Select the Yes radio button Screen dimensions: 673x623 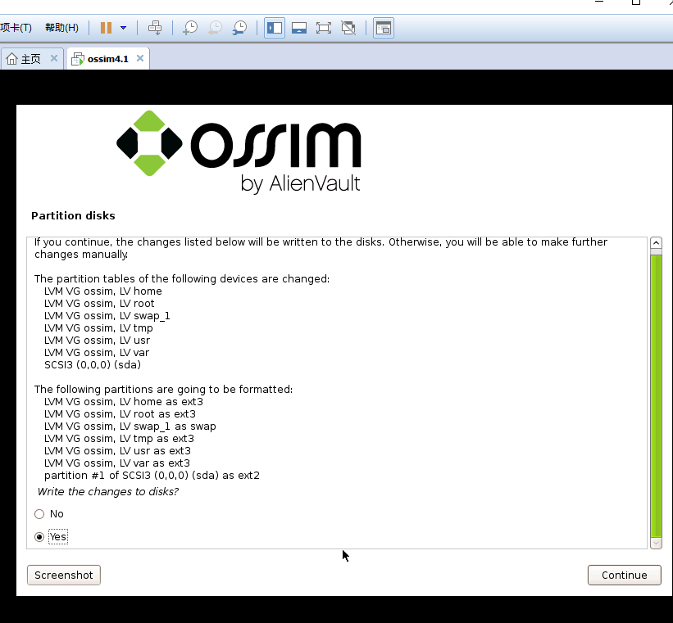point(39,537)
